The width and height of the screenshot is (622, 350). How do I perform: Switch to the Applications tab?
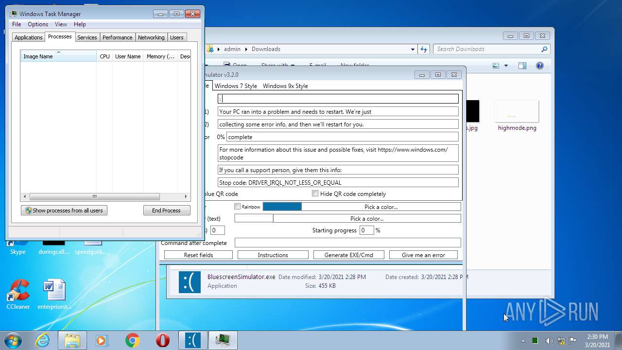click(x=29, y=37)
